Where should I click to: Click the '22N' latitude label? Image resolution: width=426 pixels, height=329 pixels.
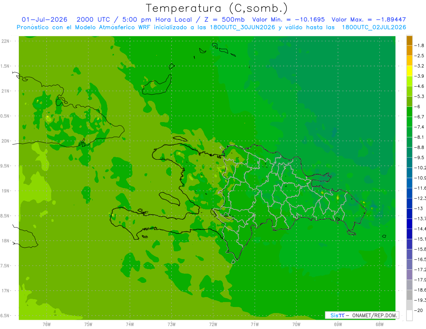(x=6, y=41)
